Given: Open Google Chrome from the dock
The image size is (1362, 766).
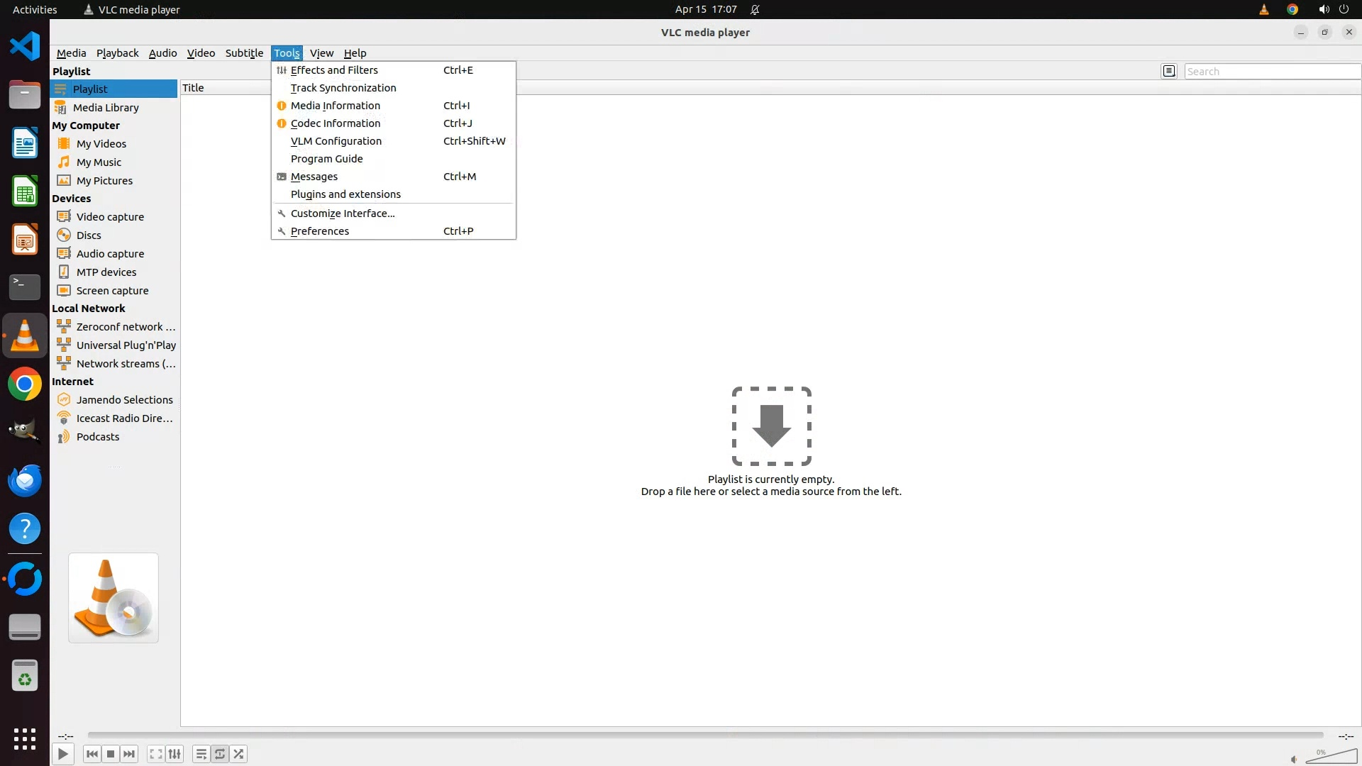Looking at the screenshot, I should [x=25, y=384].
